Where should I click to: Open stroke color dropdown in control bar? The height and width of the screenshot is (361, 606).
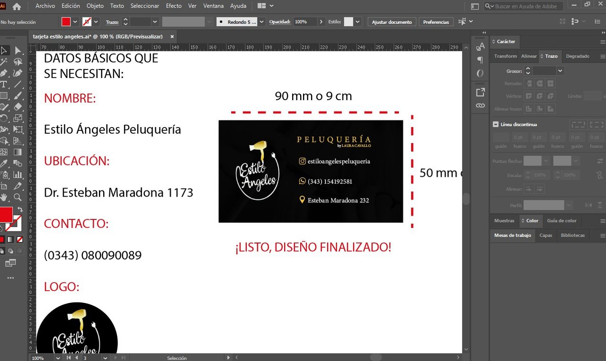[x=96, y=22]
